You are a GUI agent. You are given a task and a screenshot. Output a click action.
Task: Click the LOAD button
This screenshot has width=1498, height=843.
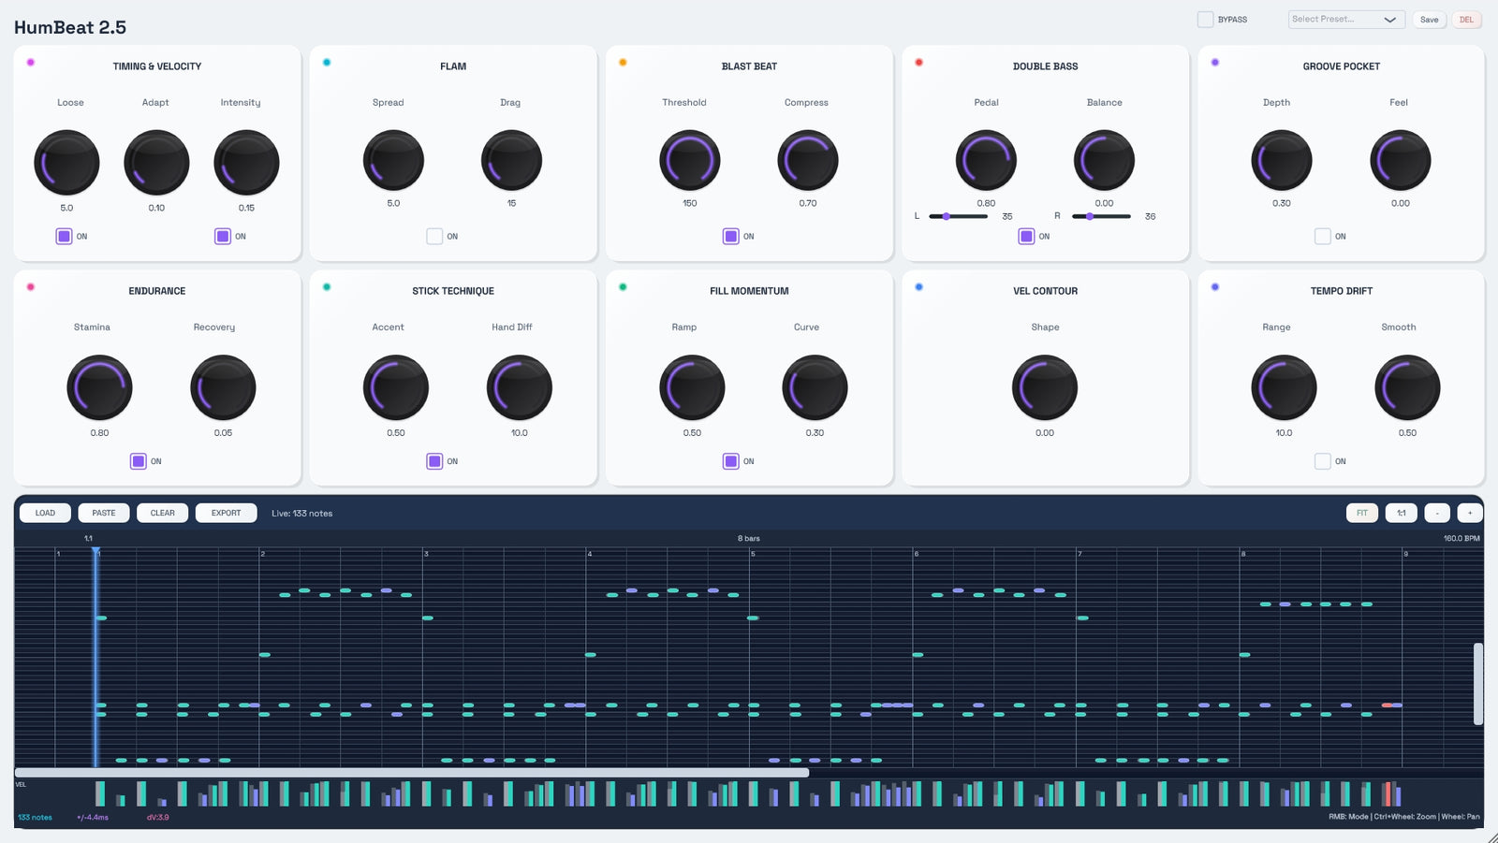(45, 513)
